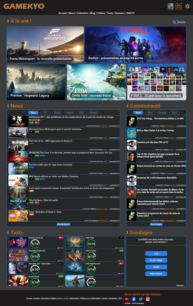
Task: Click the GAMEKYO logo
Action: (24, 6)
